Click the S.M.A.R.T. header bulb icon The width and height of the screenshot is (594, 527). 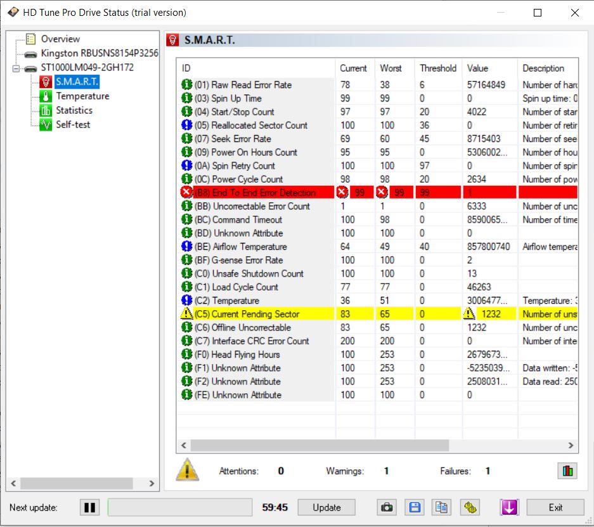(x=172, y=40)
